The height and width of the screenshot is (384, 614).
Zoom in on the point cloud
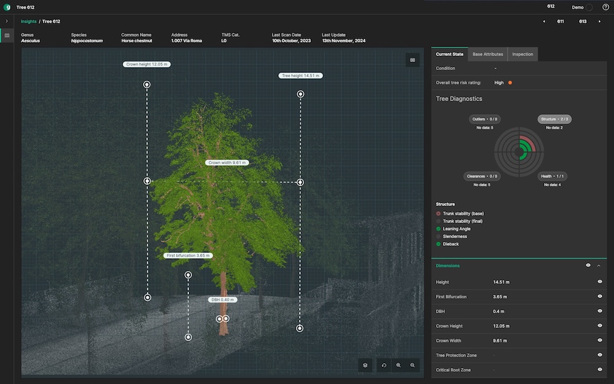coord(398,365)
